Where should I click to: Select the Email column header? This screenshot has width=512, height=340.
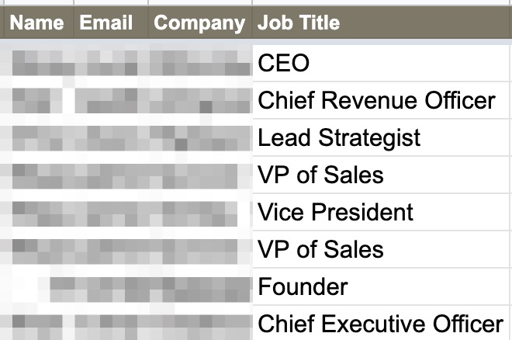106,23
